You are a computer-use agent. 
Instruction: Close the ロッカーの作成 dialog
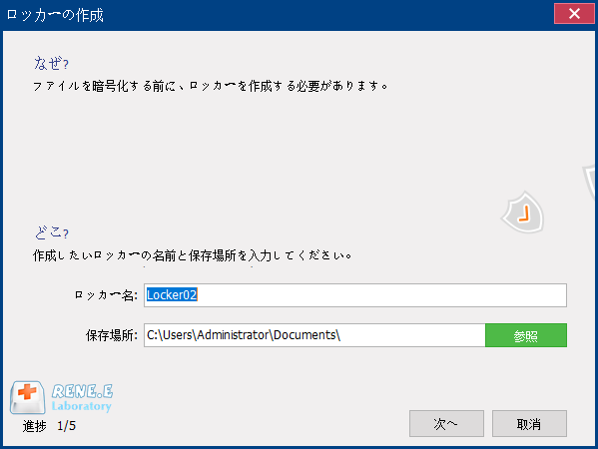pos(574,14)
